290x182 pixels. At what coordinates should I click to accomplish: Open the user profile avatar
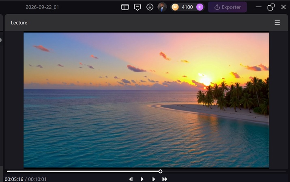[x=162, y=7]
